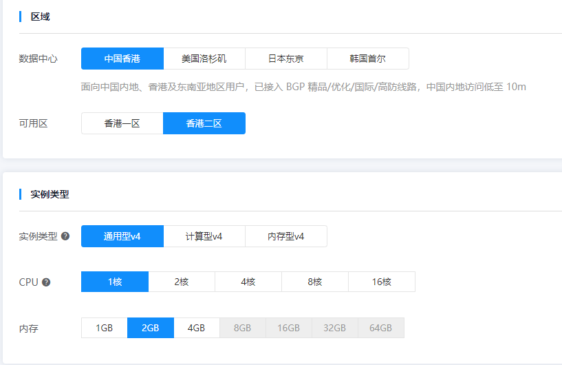This screenshot has height=365, width=562.
Task: Select instance type 通用型v4
Action: tap(122, 236)
